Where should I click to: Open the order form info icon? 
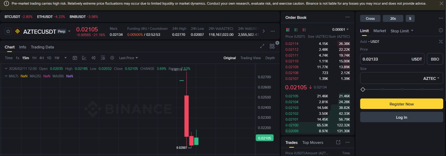441,31
